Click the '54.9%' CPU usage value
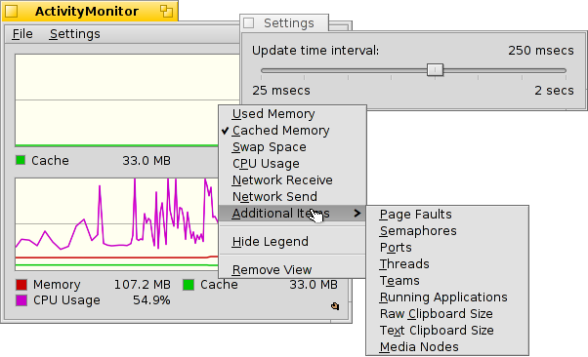The height and width of the screenshot is (357, 588). click(x=151, y=300)
